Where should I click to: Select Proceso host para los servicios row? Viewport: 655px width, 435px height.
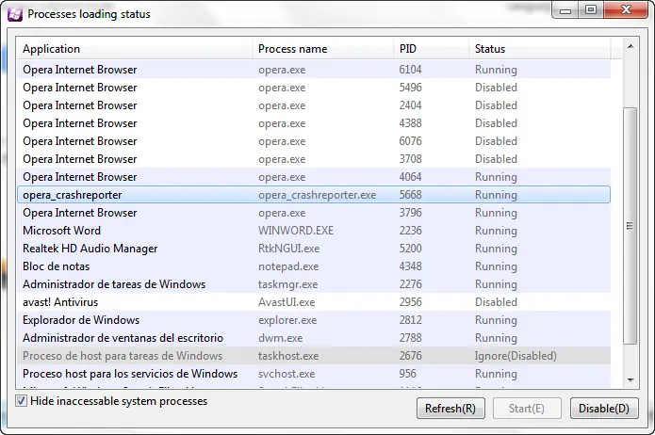(314, 374)
